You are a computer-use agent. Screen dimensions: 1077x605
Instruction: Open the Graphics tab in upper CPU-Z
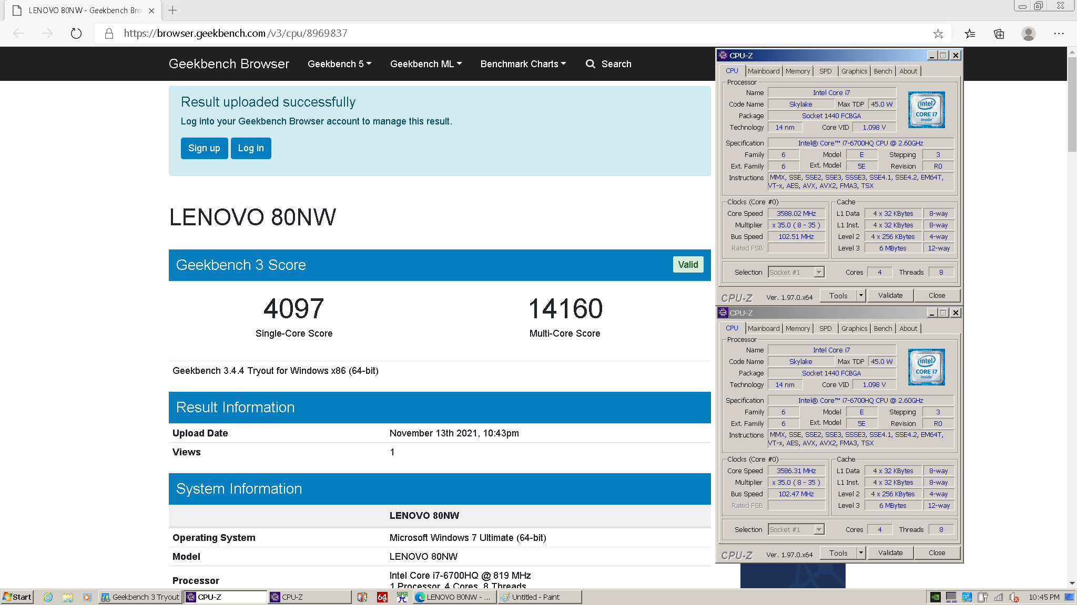tap(854, 71)
